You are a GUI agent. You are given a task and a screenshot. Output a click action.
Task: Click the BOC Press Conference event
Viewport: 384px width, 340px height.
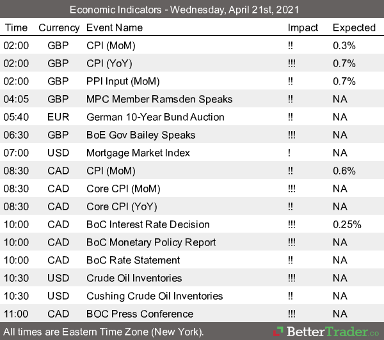[x=140, y=314]
